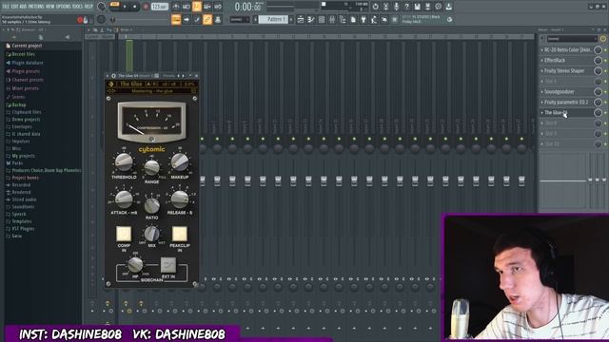Open the My projects folder
Image resolution: width=609 pixels, height=342 pixels.
tap(23, 156)
